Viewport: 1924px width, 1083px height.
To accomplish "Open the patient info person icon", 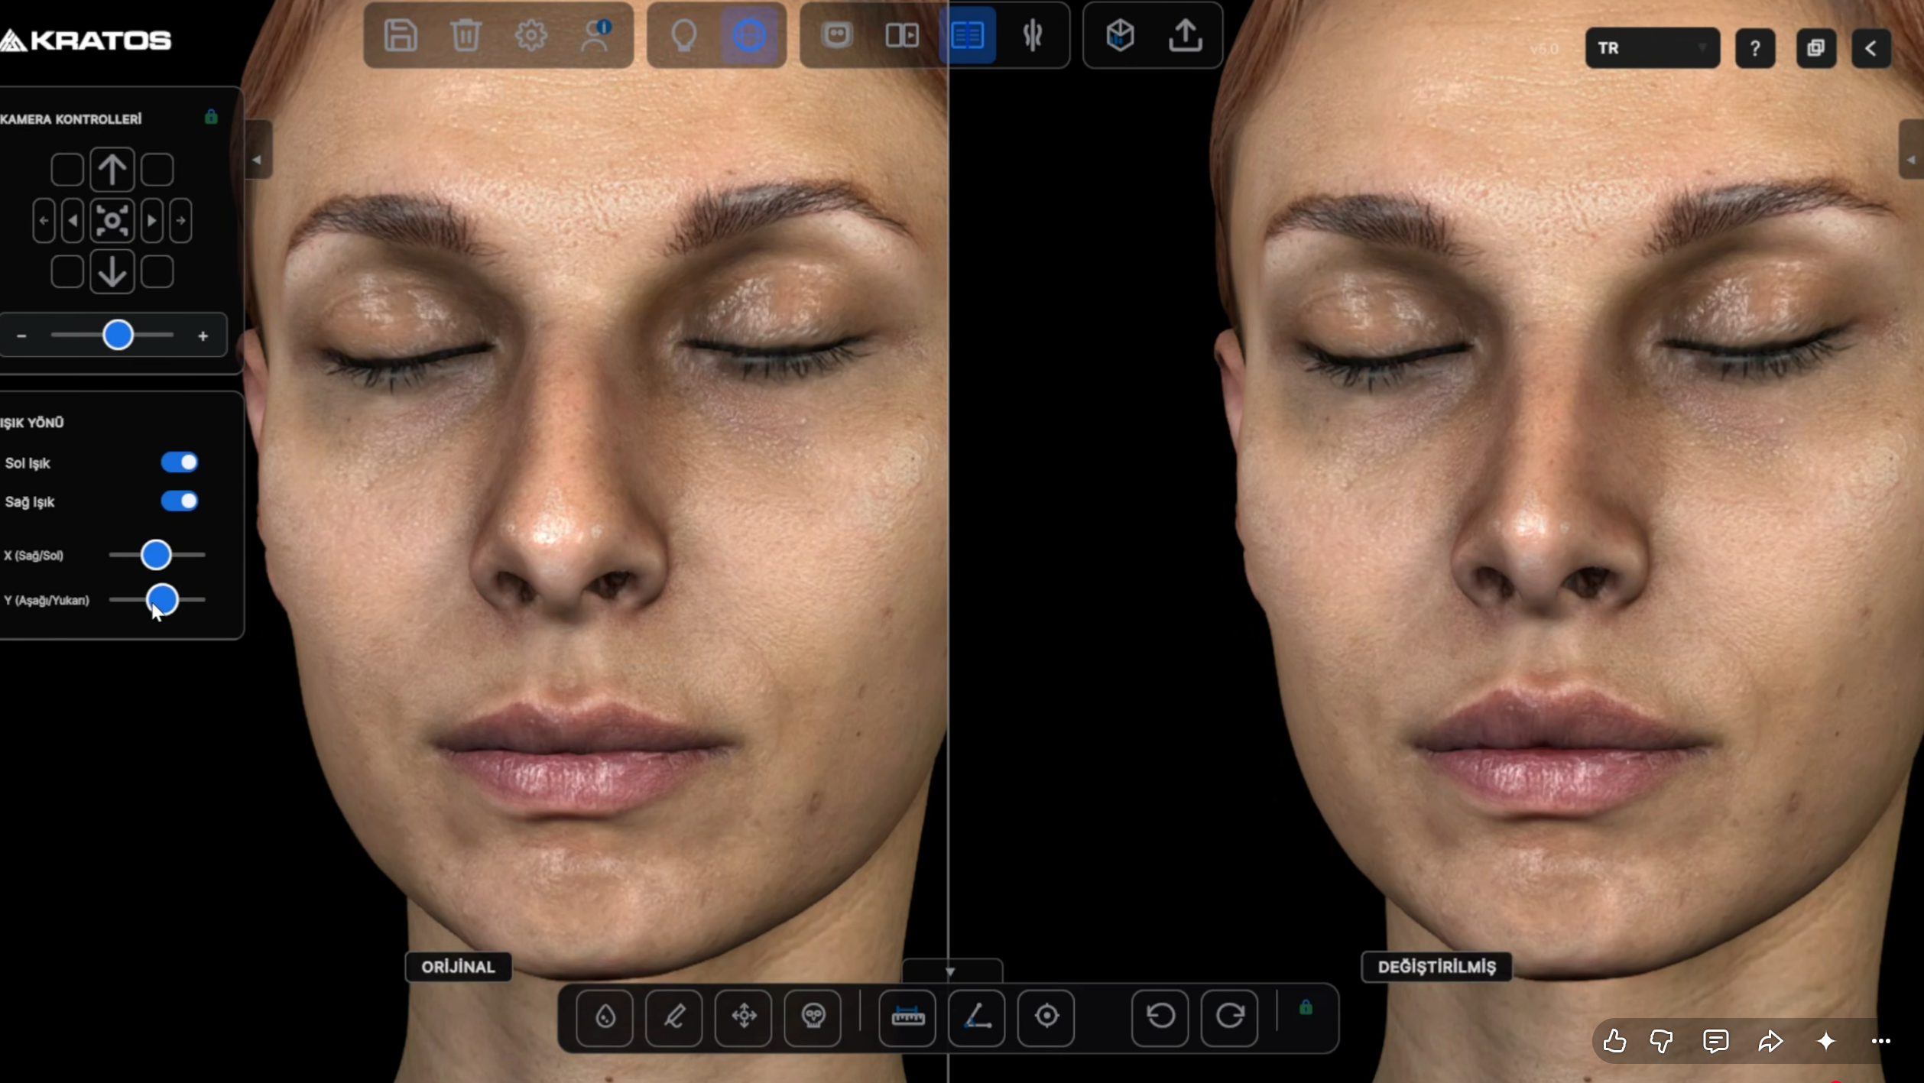I will [x=595, y=35].
